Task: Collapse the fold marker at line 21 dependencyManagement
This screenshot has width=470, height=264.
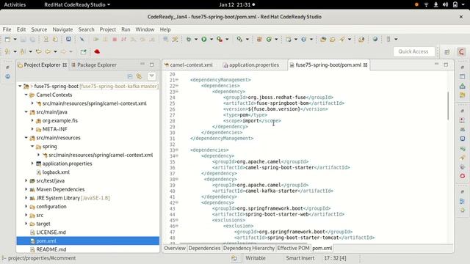Action: pyautogui.click(x=177, y=80)
